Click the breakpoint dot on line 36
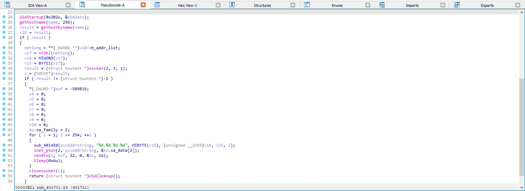The height and width of the screenshot is (191, 525). (x=4, y=78)
